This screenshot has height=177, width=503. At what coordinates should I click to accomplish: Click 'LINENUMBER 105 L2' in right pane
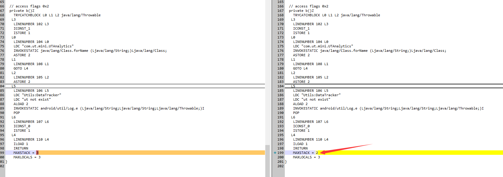pos(311,77)
